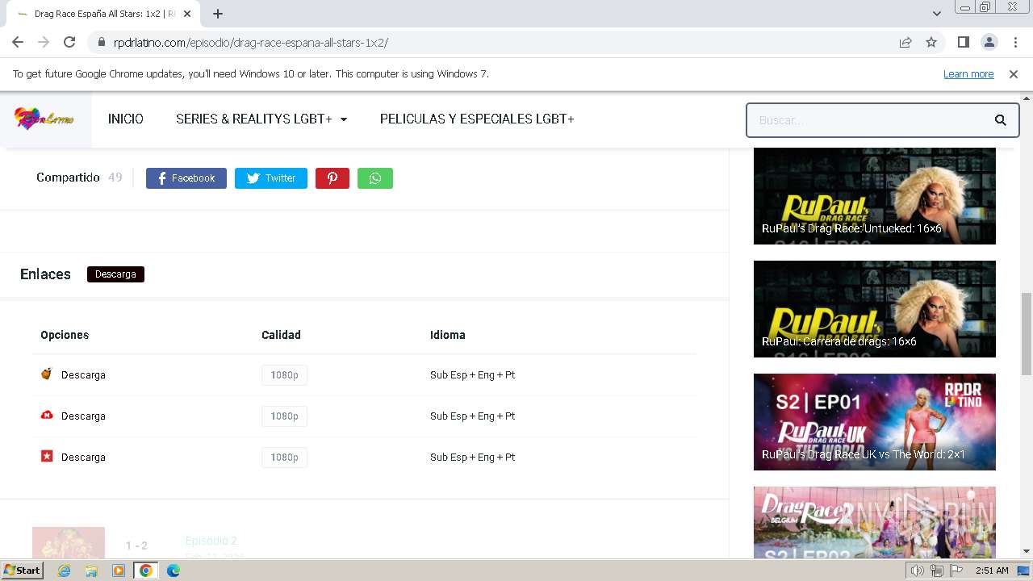The width and height of the screenshot is (1033, 581).
Task: Close the Drag Race España browser tab
Action: pos(188,14)
